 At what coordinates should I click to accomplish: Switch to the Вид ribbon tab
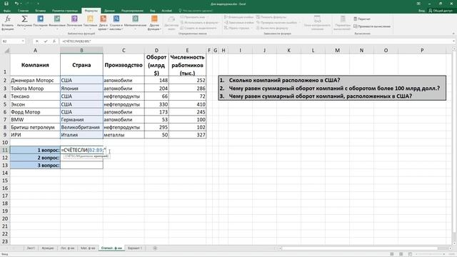coord(152,11)
